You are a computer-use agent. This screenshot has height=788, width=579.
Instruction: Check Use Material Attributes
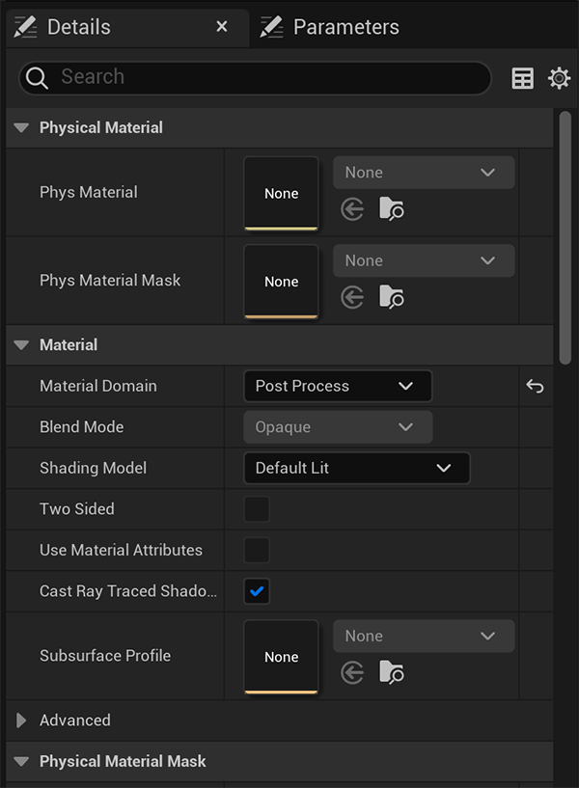pos(257,551)
